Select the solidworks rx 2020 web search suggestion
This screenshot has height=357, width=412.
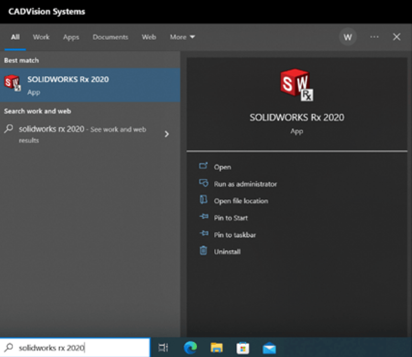coord(80,134)
